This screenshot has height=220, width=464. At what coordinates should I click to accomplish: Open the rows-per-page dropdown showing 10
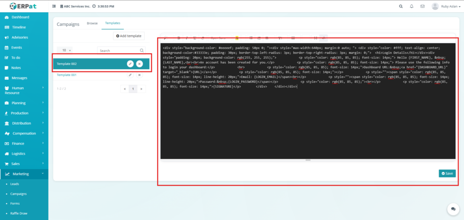(66, 51)
